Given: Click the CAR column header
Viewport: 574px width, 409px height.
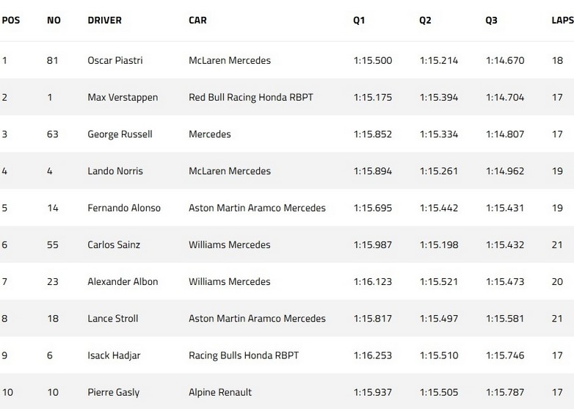Looking at the screenshot, I should (197, 21).
